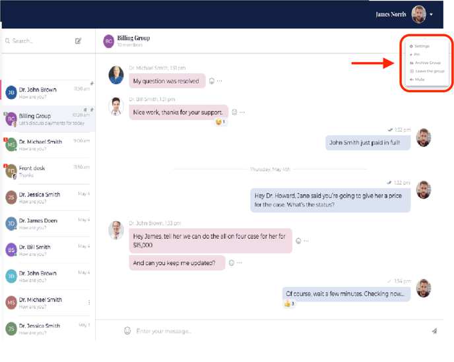Viewport: 454px width, 362px height.
Task: Open emoji picker in message input
Action: (127, 331)
